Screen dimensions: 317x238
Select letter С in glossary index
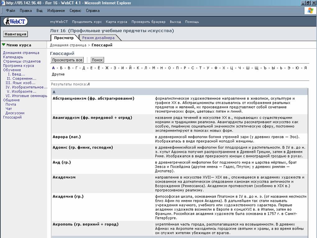(x=193, y=68)
